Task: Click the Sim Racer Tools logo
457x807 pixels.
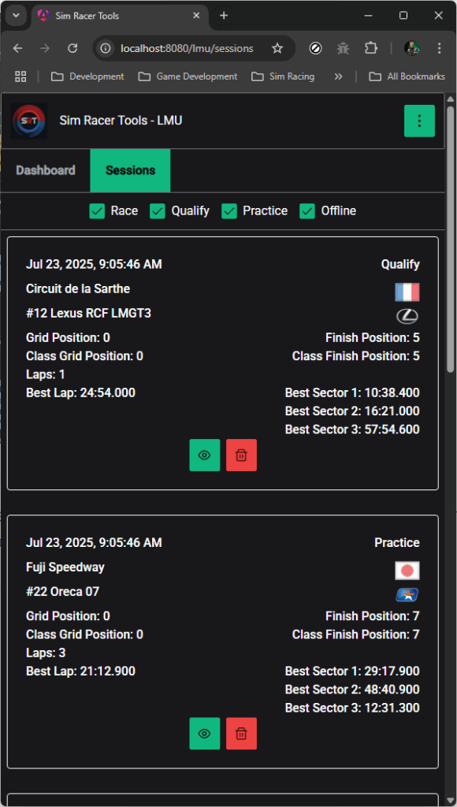Action: (x=29, y=121)
